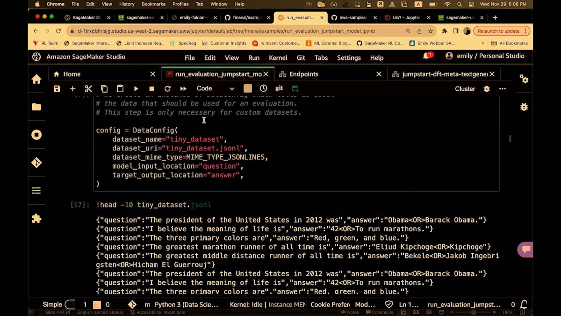Open the Code cell type dropdown
This screenshot has height=316, width=561.
pos(215,88)
